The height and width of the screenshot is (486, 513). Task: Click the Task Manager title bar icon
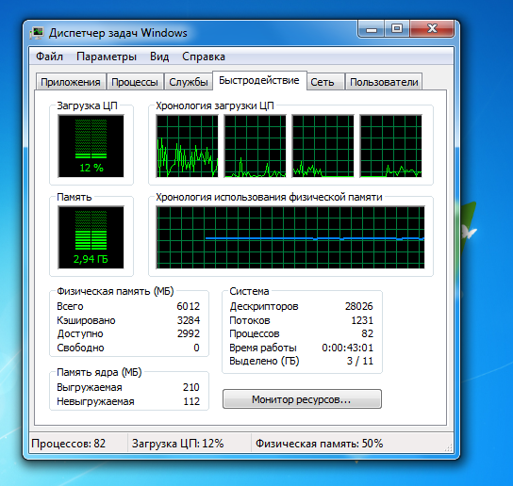pyautogui.click(x=37, y=33)
